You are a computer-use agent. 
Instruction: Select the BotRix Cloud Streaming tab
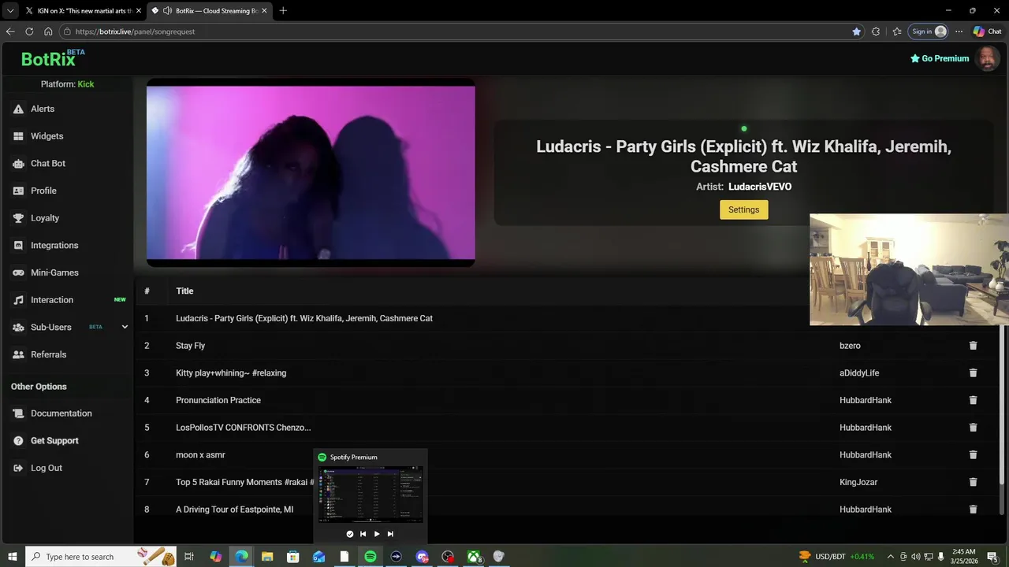[209, 11]
